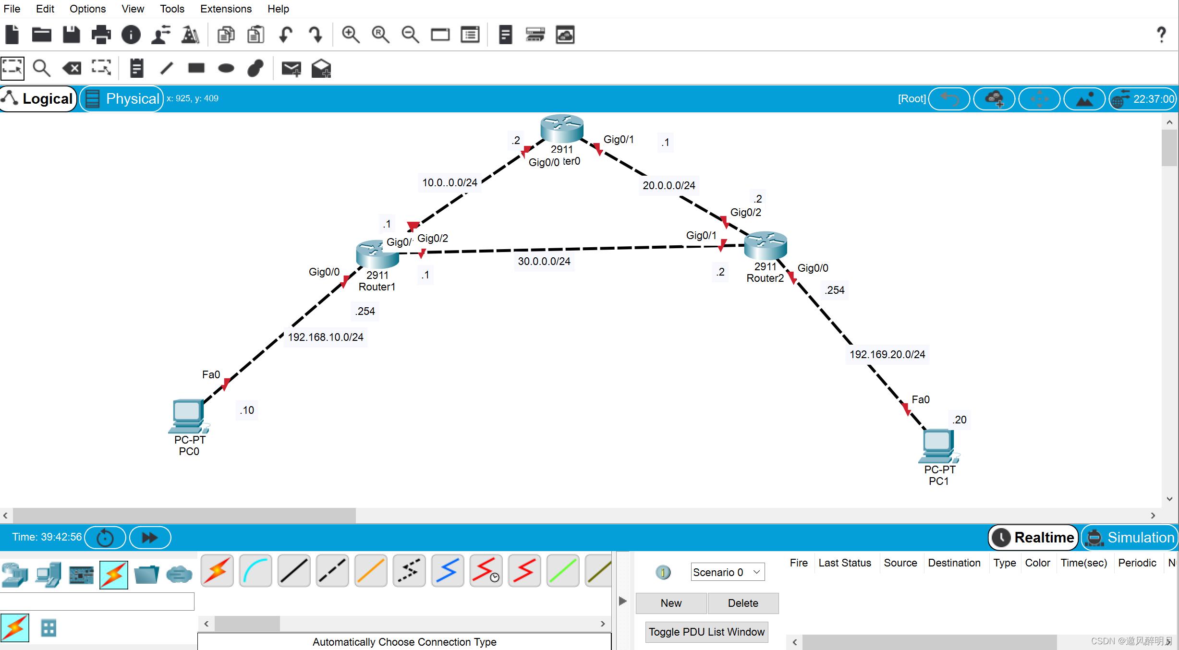
Task: Open the Scenario 0 dropdown
Action: pyautogui.click(x=727, y=572)
